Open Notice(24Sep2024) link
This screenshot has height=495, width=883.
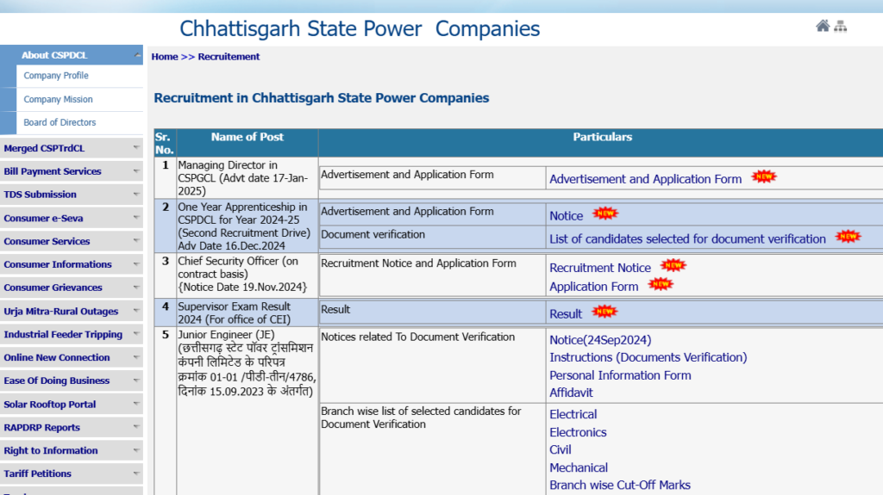click(600, 340)
